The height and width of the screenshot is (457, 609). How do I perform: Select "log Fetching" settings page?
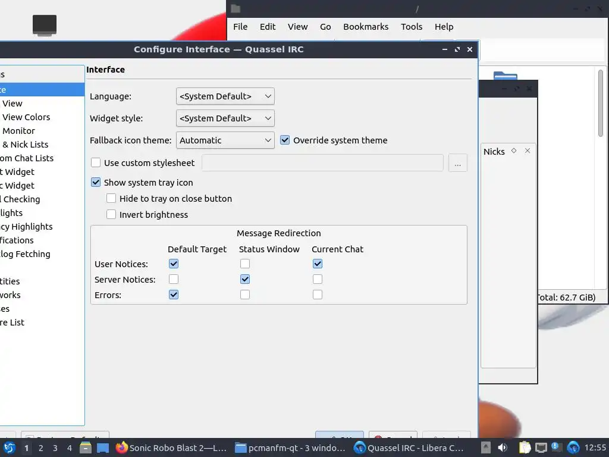click(42, 253)
